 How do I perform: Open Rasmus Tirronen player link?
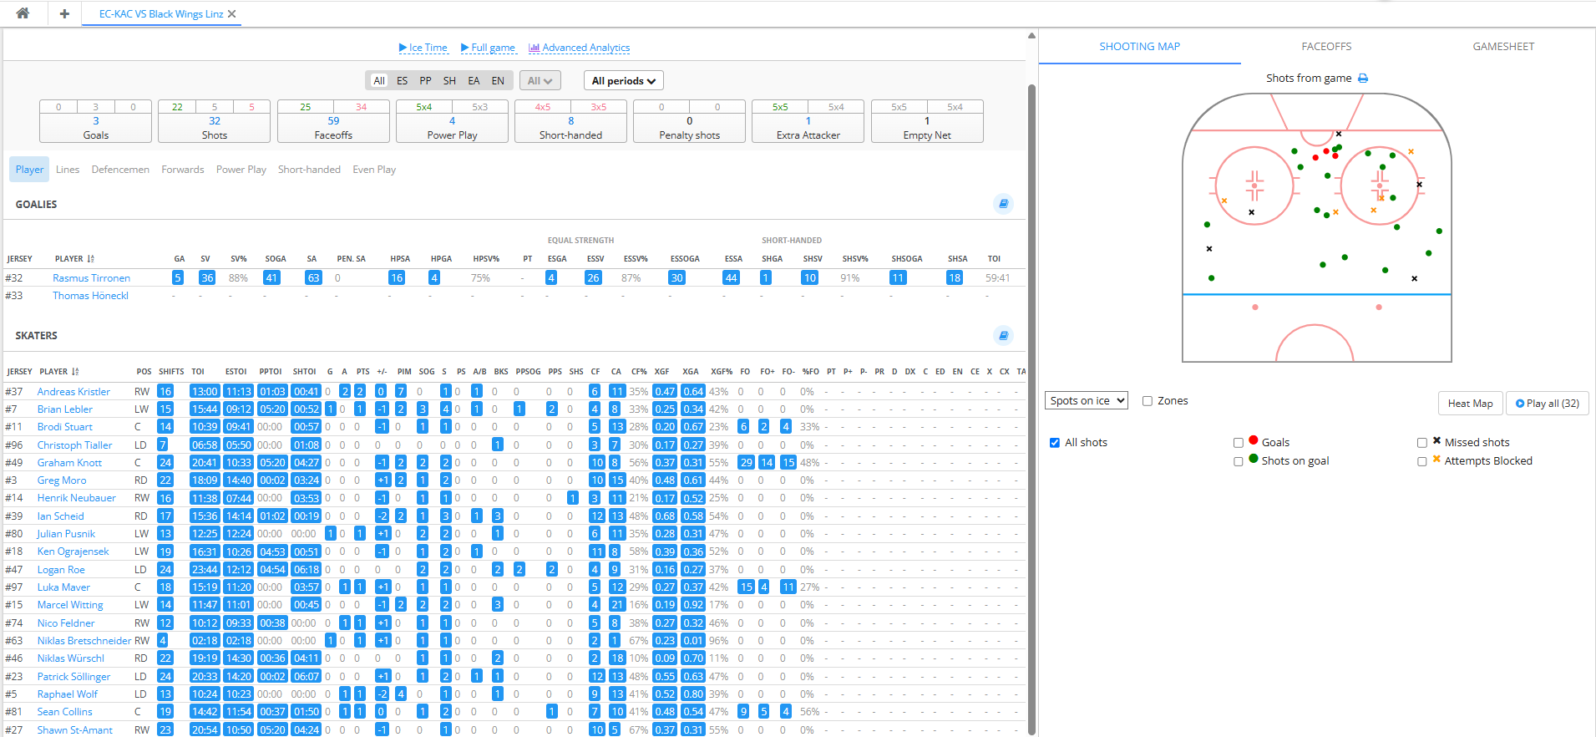[x=91, y=278]
